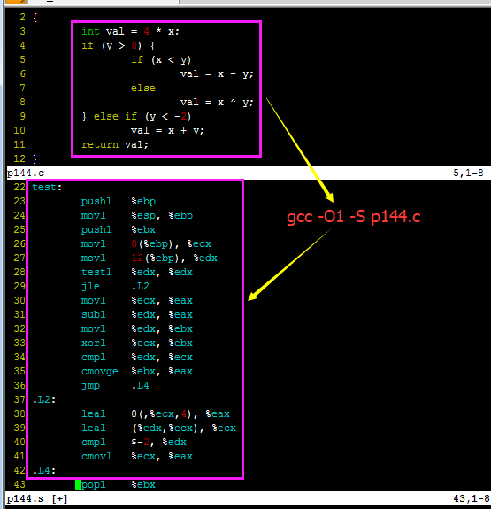The width and height of the screenshot is (491, 509).
Task: Click the 'val = x ^ y;' statement
Action: point(217,103)
